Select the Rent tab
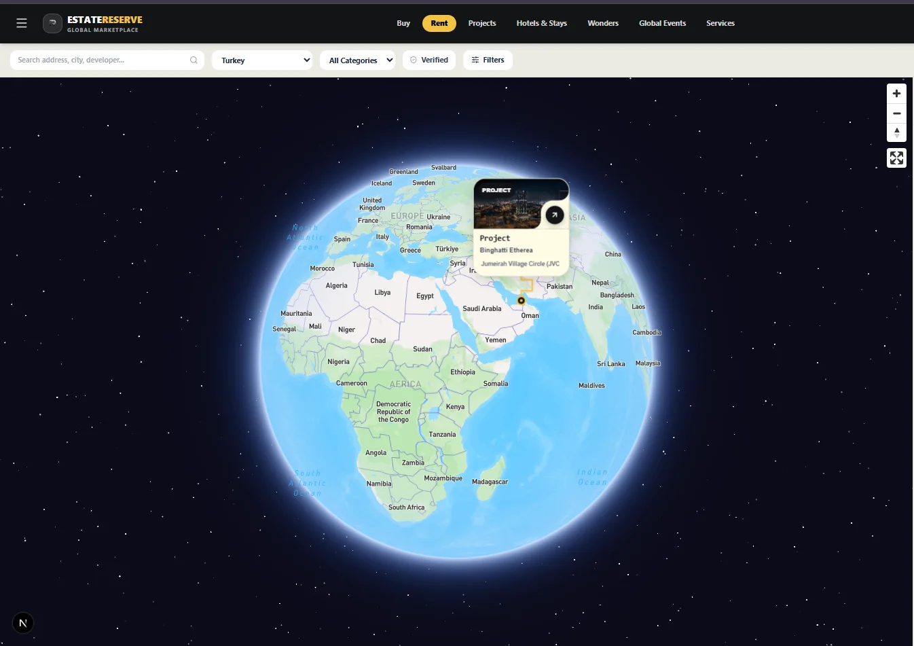The image size is (914, 646). coord(439,23)
